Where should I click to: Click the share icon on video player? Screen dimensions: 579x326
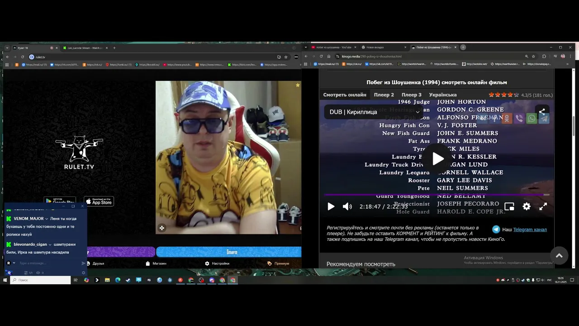[x=542, y=112]
